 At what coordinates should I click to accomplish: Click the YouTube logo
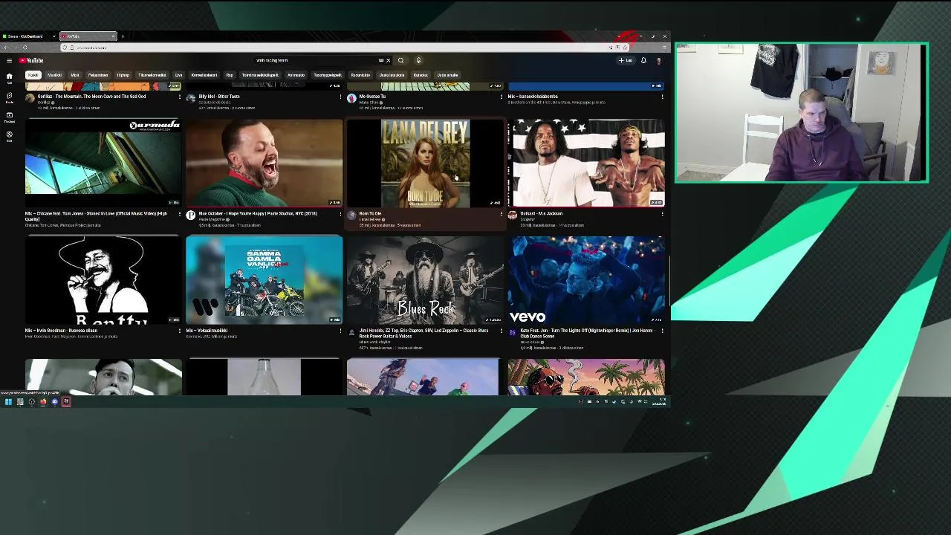coord(31,61)
